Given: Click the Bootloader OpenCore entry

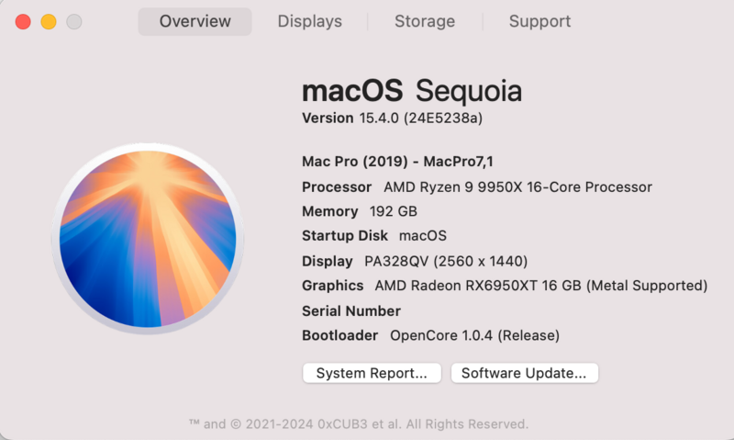Looking at the screenshot, I should click(430, 335).
